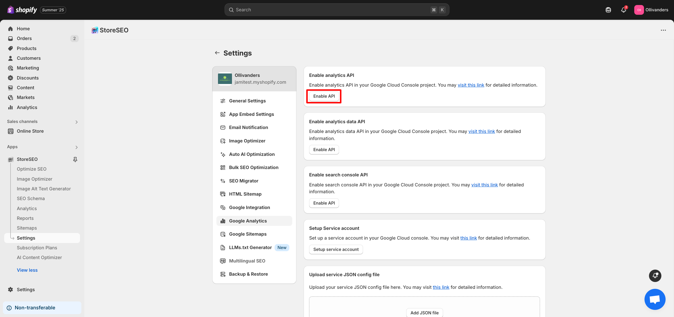
Task: Click the Ollivanders account avatar
Action: click(639, 10)
